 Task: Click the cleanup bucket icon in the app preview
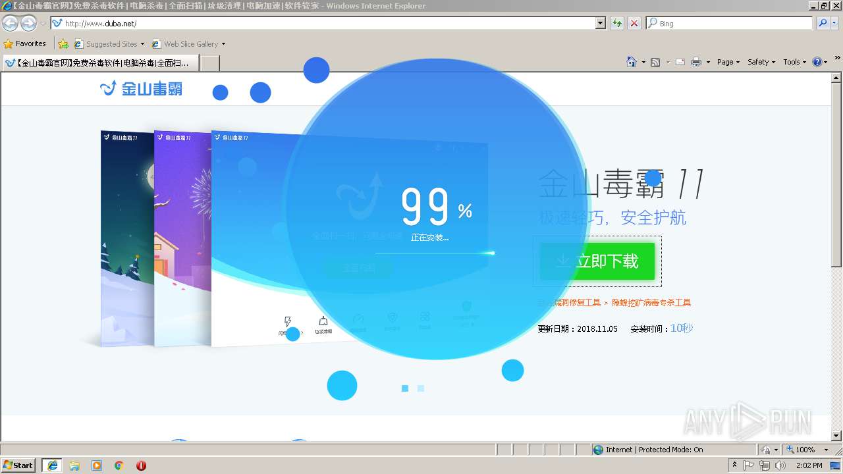(x=323, y=321)
